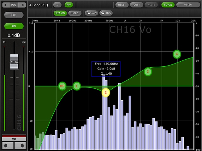This screenshot has height=151, width=202.
Task: Go to next channel with right arrow
Action: point(20,145)
